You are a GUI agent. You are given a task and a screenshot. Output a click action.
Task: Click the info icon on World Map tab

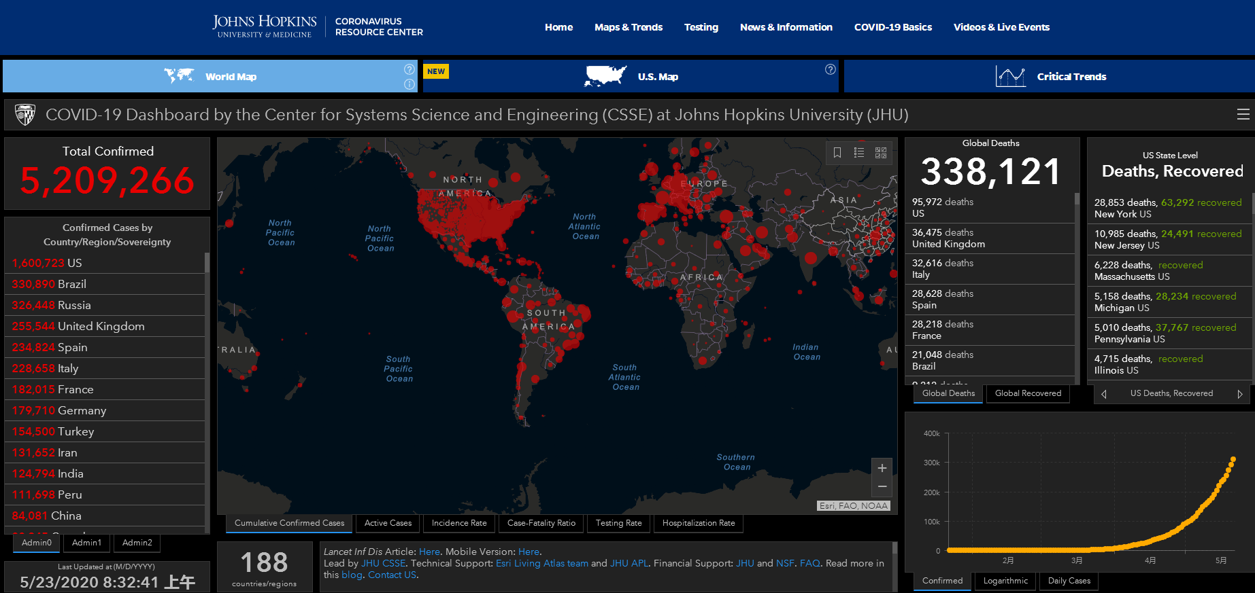tap(409, 84)
